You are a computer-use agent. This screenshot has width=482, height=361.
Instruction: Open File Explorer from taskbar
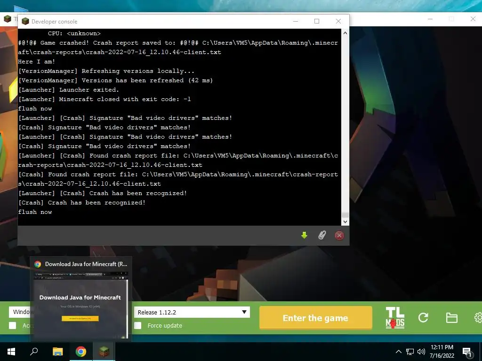click(x=58, y=352)
